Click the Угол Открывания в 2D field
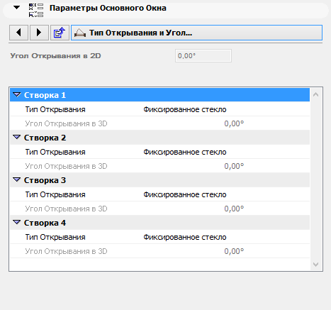This screenshot has width=331, height=310. pos(203,56)
